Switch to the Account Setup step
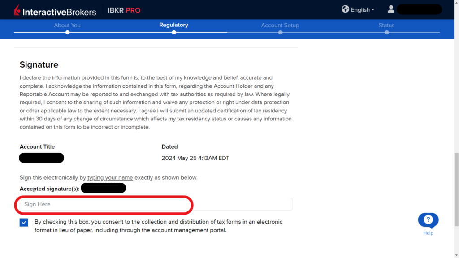This screenshot has height=258, width=459. (280, 26)
